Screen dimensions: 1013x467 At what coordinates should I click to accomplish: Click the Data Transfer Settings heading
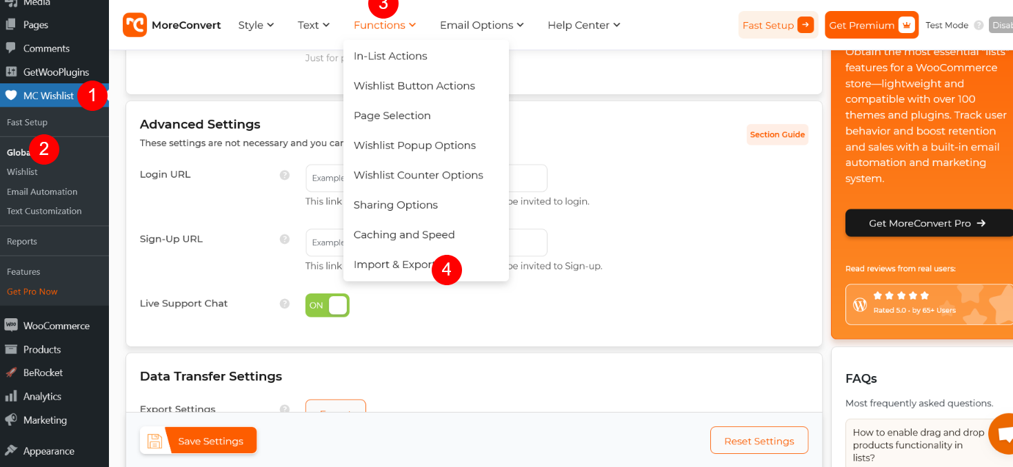tap(211, 377)
